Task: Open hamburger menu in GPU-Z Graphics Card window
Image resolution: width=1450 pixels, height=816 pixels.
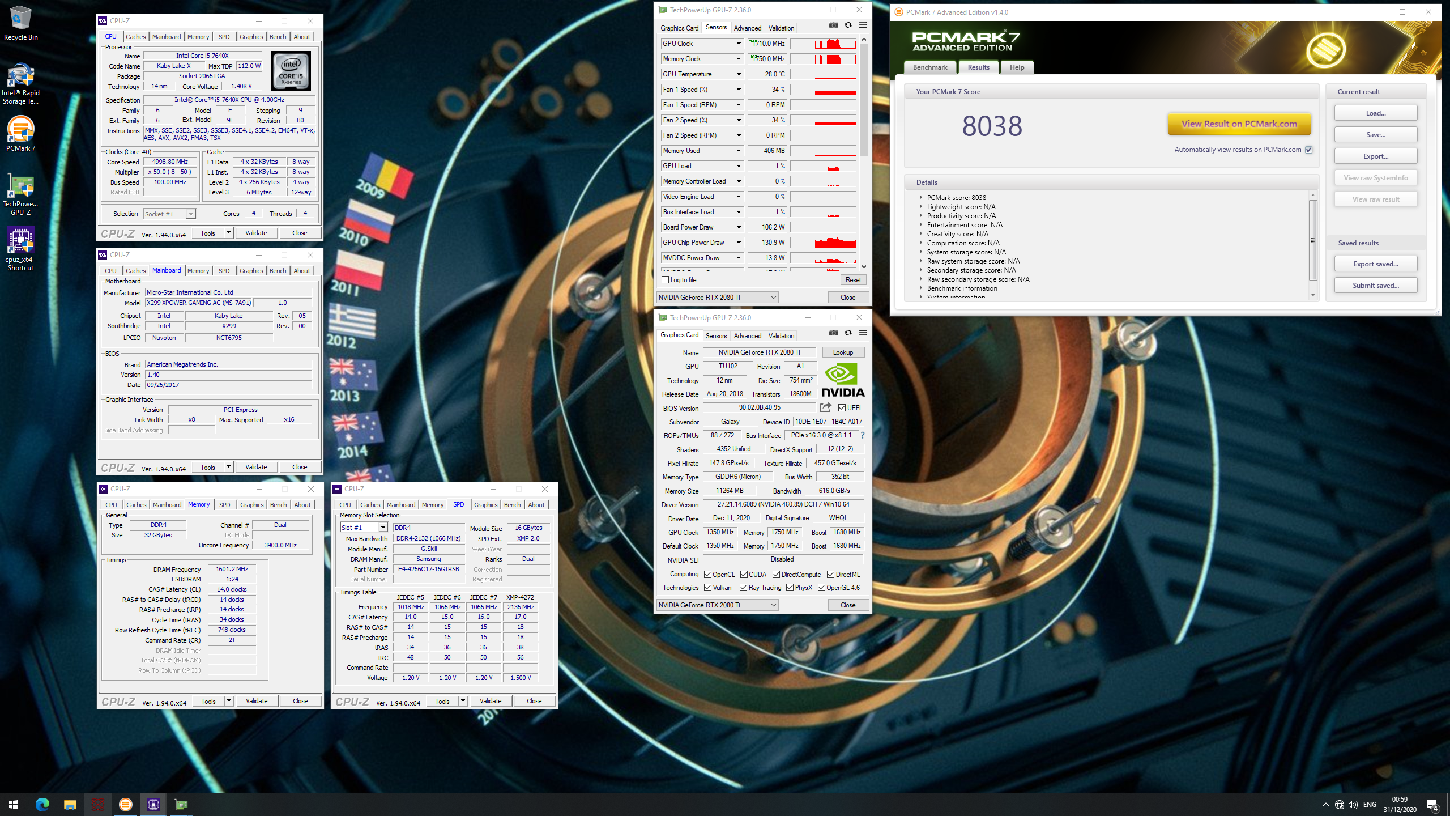Action: [x=863, y=333]
